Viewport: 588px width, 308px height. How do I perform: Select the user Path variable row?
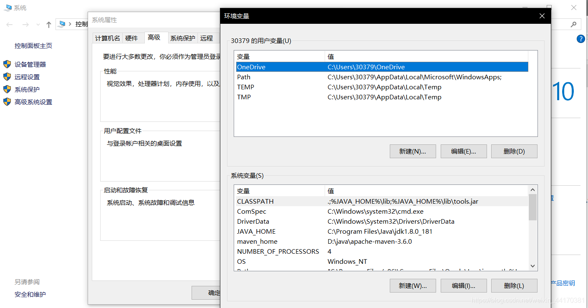click(x=382, y=77)
